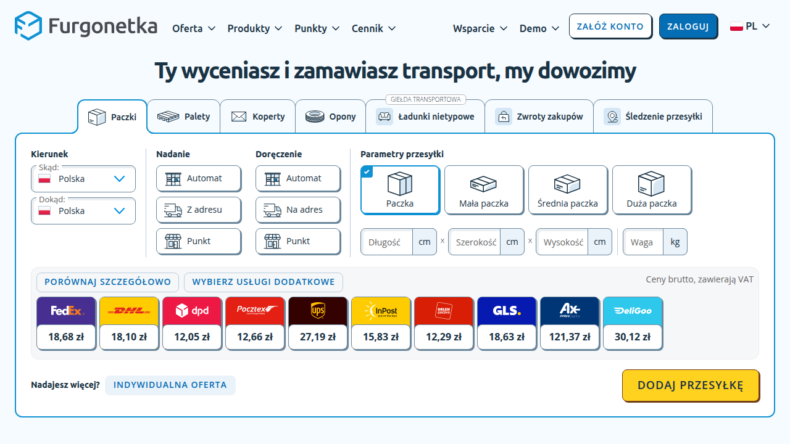The width and height of the screenshot is (790, 444).
Task: Select Punkt under Nadanie
Action: [x=198, y=241]
